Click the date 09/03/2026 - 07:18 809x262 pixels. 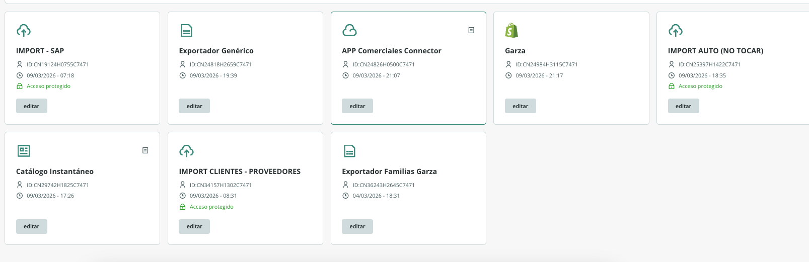pyautogui.click(x=50, y=75)
